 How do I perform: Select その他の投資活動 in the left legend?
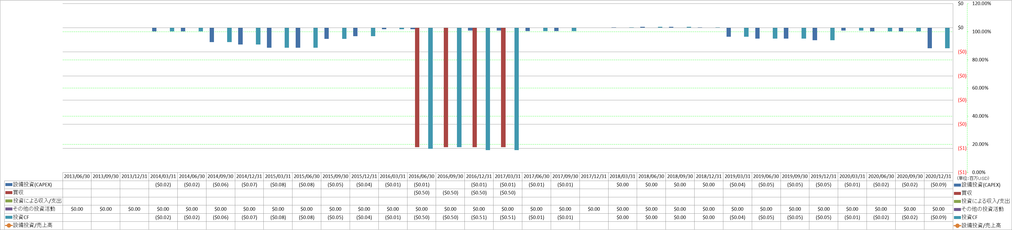pos(34,209)
